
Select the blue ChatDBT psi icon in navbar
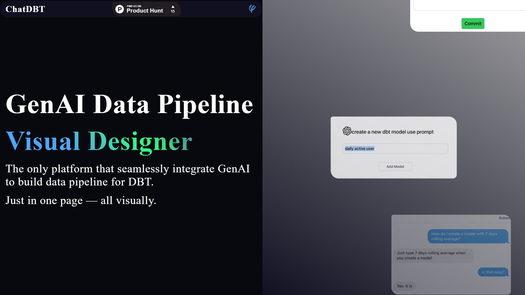[252, 9]
